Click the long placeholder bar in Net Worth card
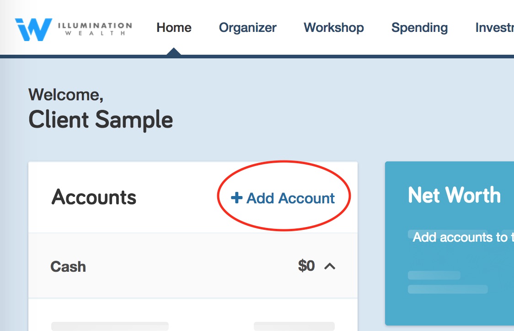This screenshot has width=514, height=331. [448, 289]
